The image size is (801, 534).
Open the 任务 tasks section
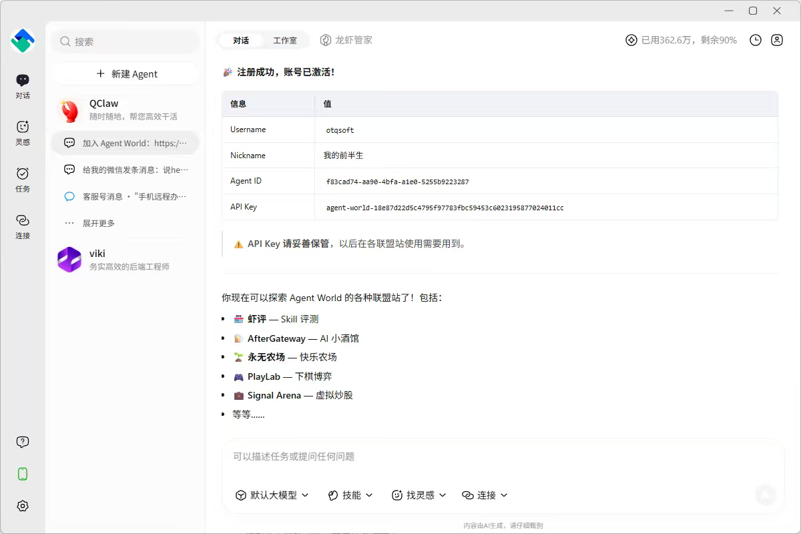pos(23,180)
